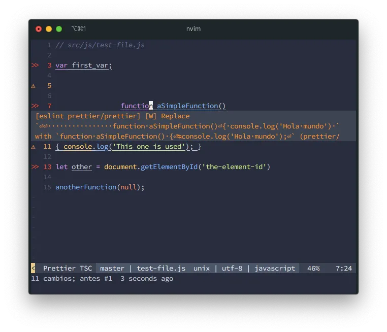The height and width of the screenshot is (332, 387).
Task: Click line number 4 in the gutter
Action: [49, 76]
